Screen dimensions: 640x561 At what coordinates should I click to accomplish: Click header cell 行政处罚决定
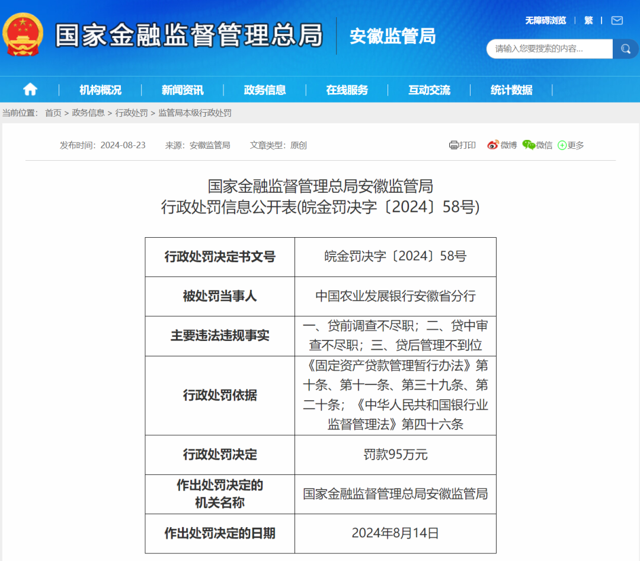tap(220, 454)
